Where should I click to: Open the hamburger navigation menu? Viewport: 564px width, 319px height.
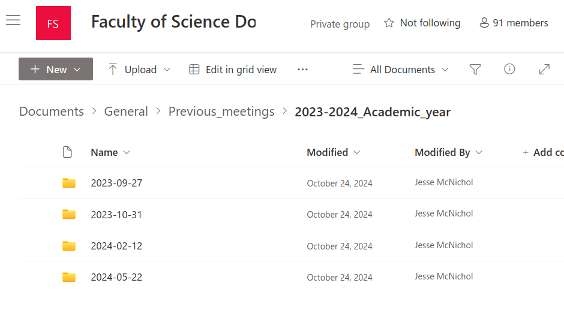(x=13, y=20)
